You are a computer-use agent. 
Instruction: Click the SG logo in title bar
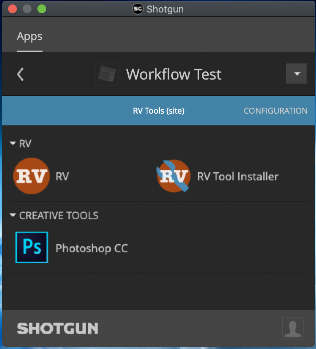click(x=138, y=9)
